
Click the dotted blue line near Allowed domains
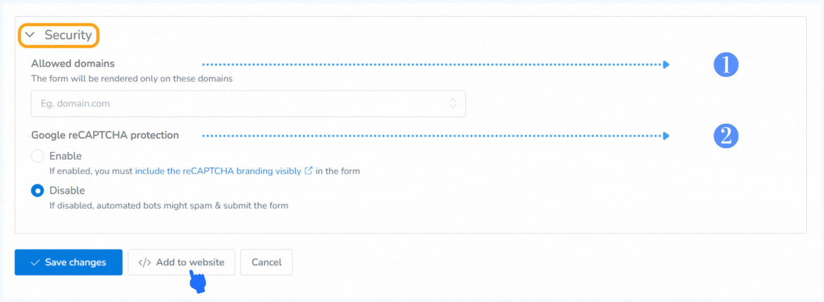tap(419, 64)
